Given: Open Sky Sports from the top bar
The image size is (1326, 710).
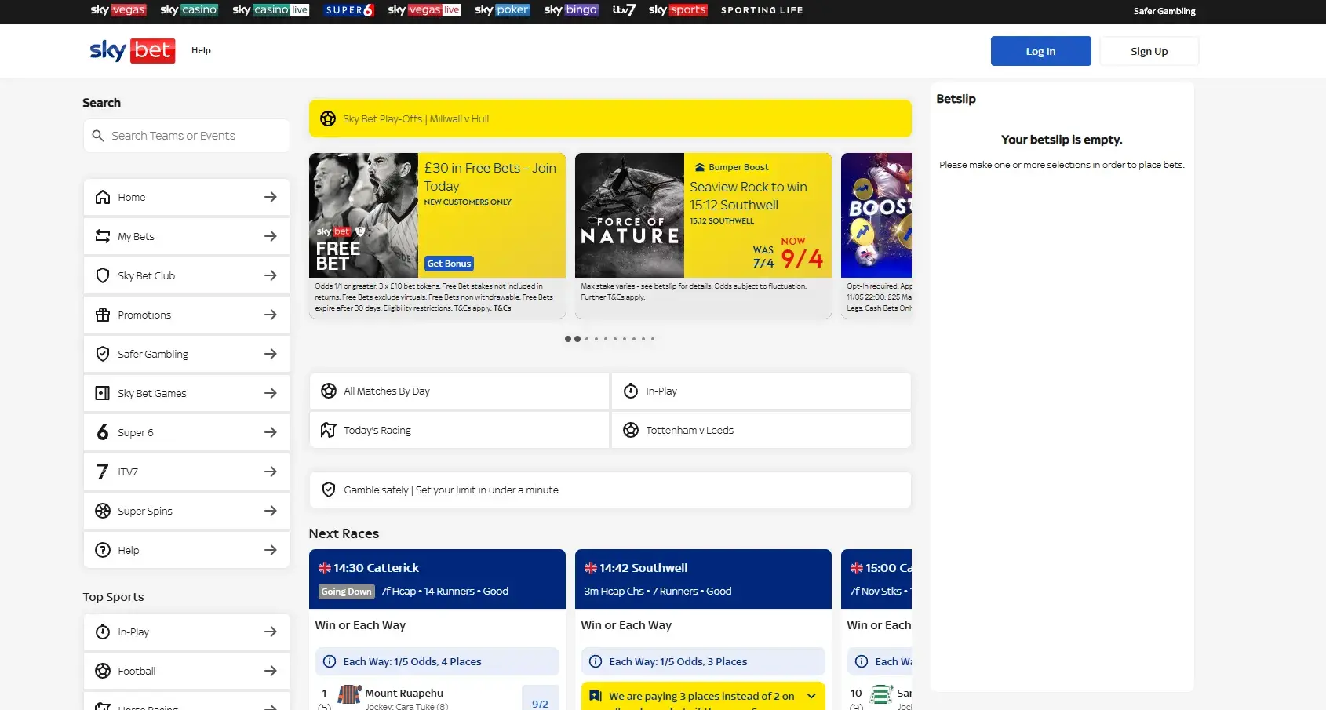Looking at the screenshot, I should [678, 10].
